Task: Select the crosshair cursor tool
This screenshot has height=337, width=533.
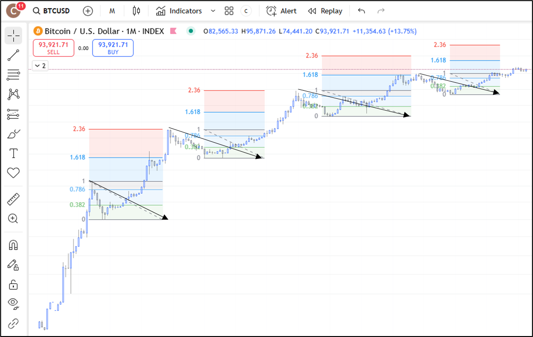Action: [13, 35]
